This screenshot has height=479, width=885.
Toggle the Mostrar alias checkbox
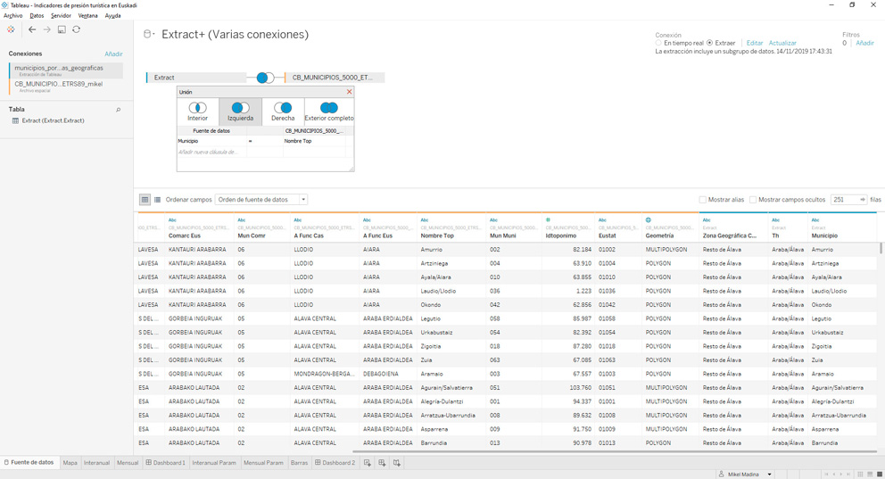point(703,200)
